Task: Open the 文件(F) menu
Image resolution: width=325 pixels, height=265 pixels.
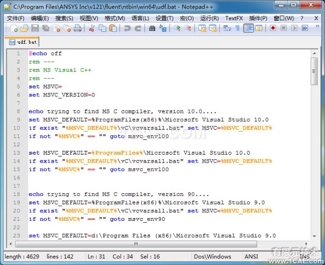Action: click(16, 18)
